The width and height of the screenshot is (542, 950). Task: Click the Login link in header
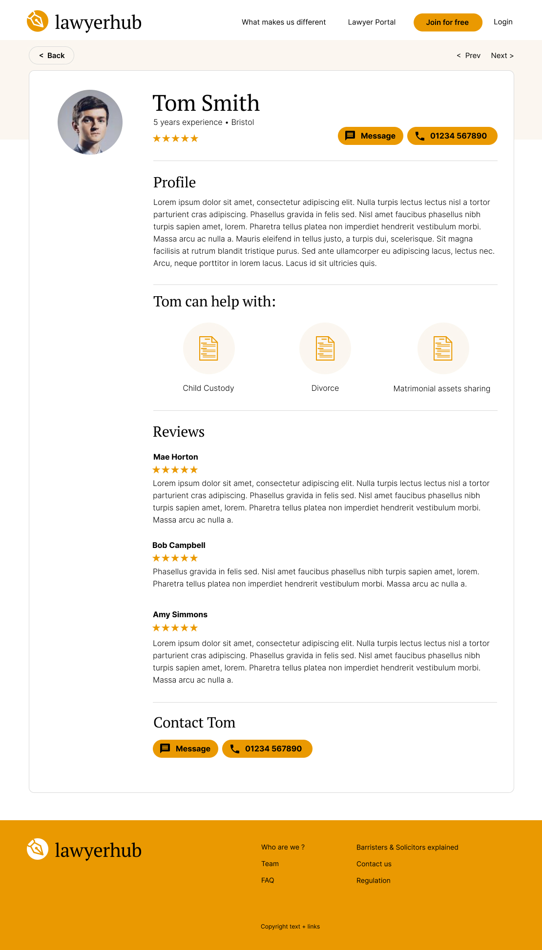click(503, 22)
